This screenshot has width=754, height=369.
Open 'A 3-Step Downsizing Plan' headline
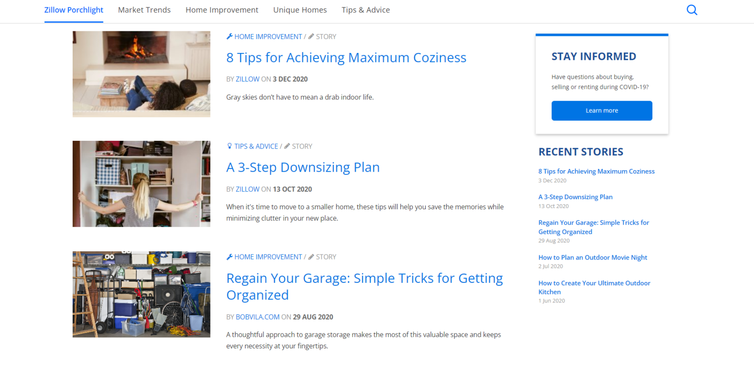click(303, 167)
